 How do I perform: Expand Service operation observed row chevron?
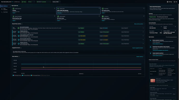(x=143, y=40)
